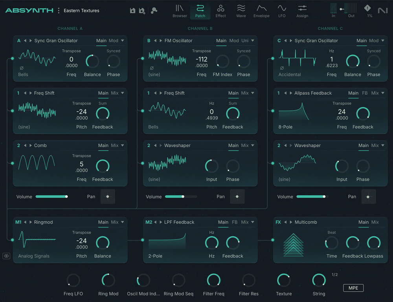This screenshot has width=393, height=302.
Task: Toggle phase invert icon on Oscillator B
Action: [152, 68]
